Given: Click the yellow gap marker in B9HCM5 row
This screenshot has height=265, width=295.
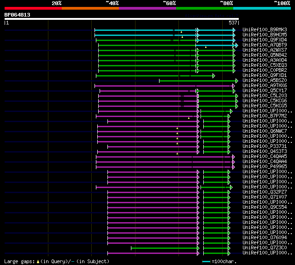Looking at the screenshot, I should click(182, 37).
